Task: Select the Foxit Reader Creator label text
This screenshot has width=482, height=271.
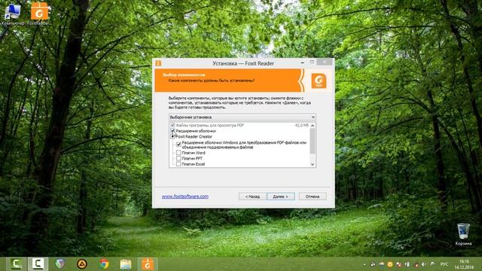Action: tap(194, 136)
